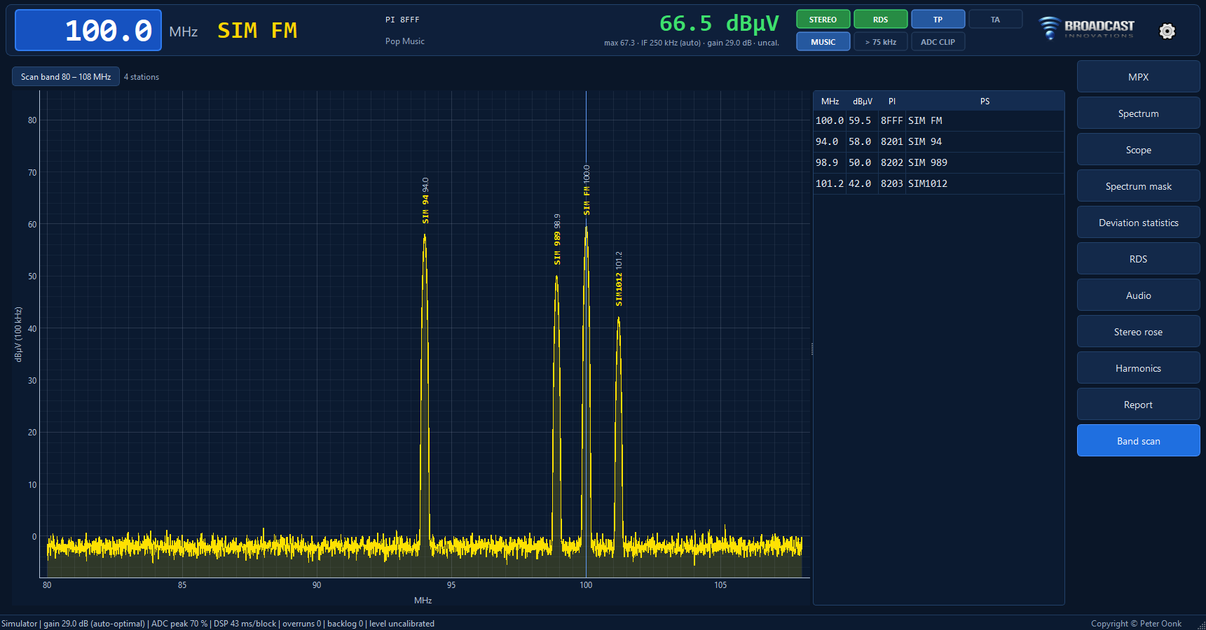Open Deviation statistics

(x=1138, y=223)
